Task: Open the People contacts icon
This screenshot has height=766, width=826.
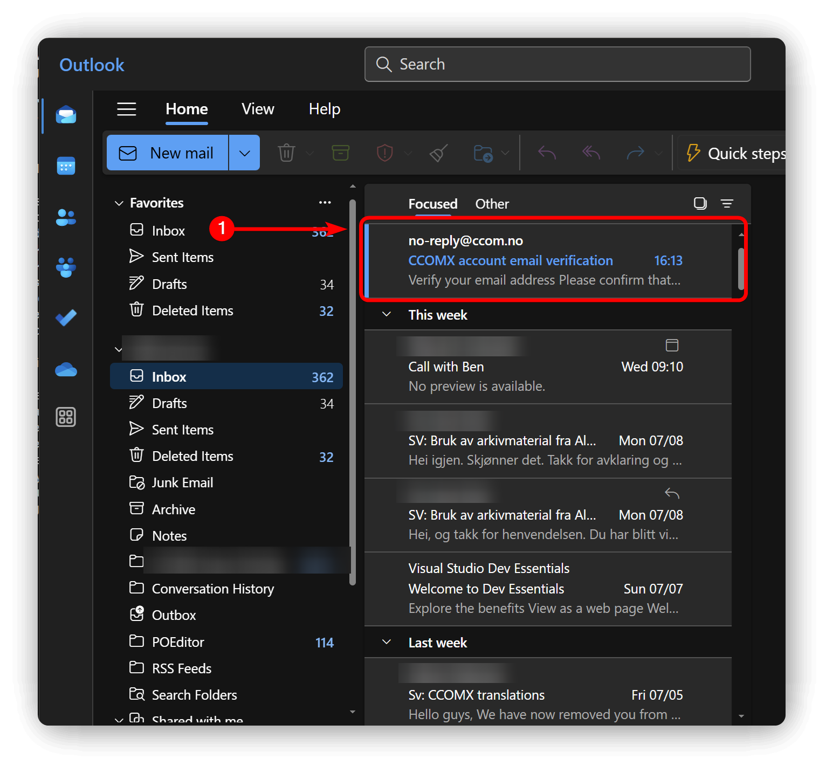Action: pos(66,217)
